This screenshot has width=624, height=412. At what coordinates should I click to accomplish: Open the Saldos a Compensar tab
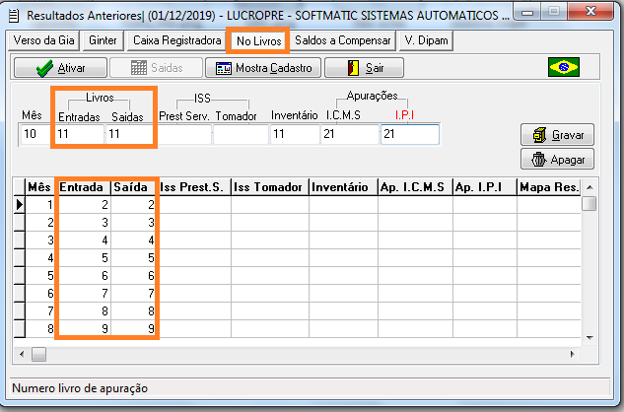(343, 40)
